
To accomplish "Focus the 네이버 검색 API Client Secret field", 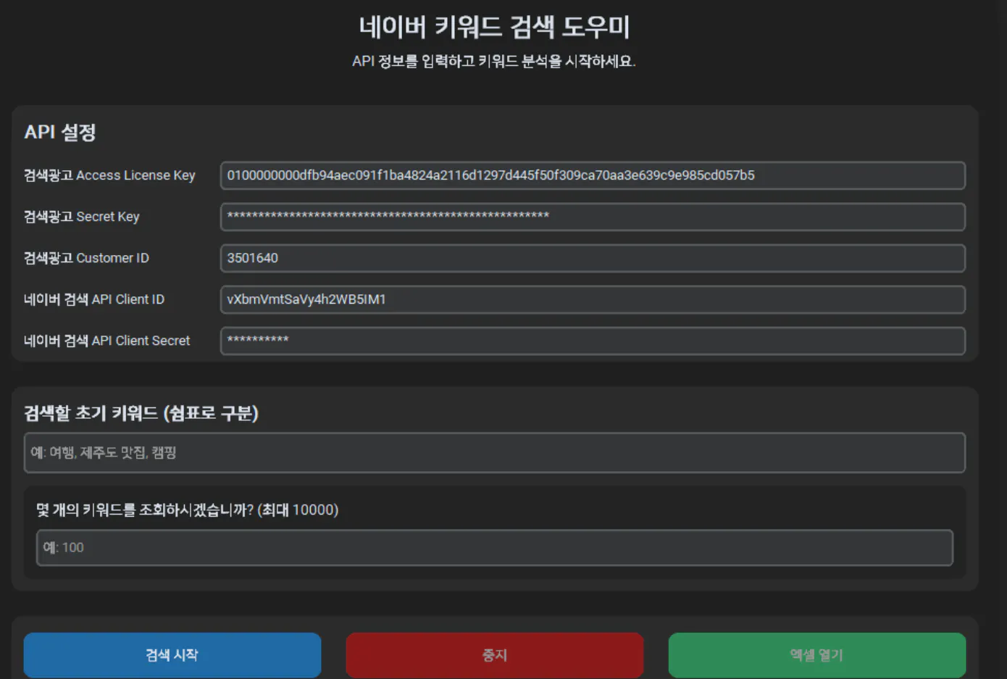I will (593, 341).
